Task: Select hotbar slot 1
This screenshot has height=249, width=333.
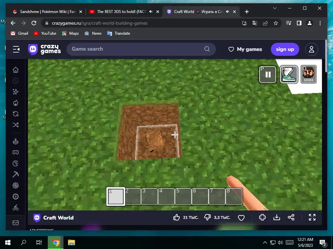Action: (x=116, y=196)
